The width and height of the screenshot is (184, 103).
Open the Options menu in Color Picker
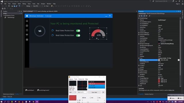point(71,79)
